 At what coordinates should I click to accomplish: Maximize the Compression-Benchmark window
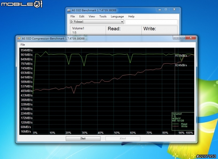(x=182, y=38)
